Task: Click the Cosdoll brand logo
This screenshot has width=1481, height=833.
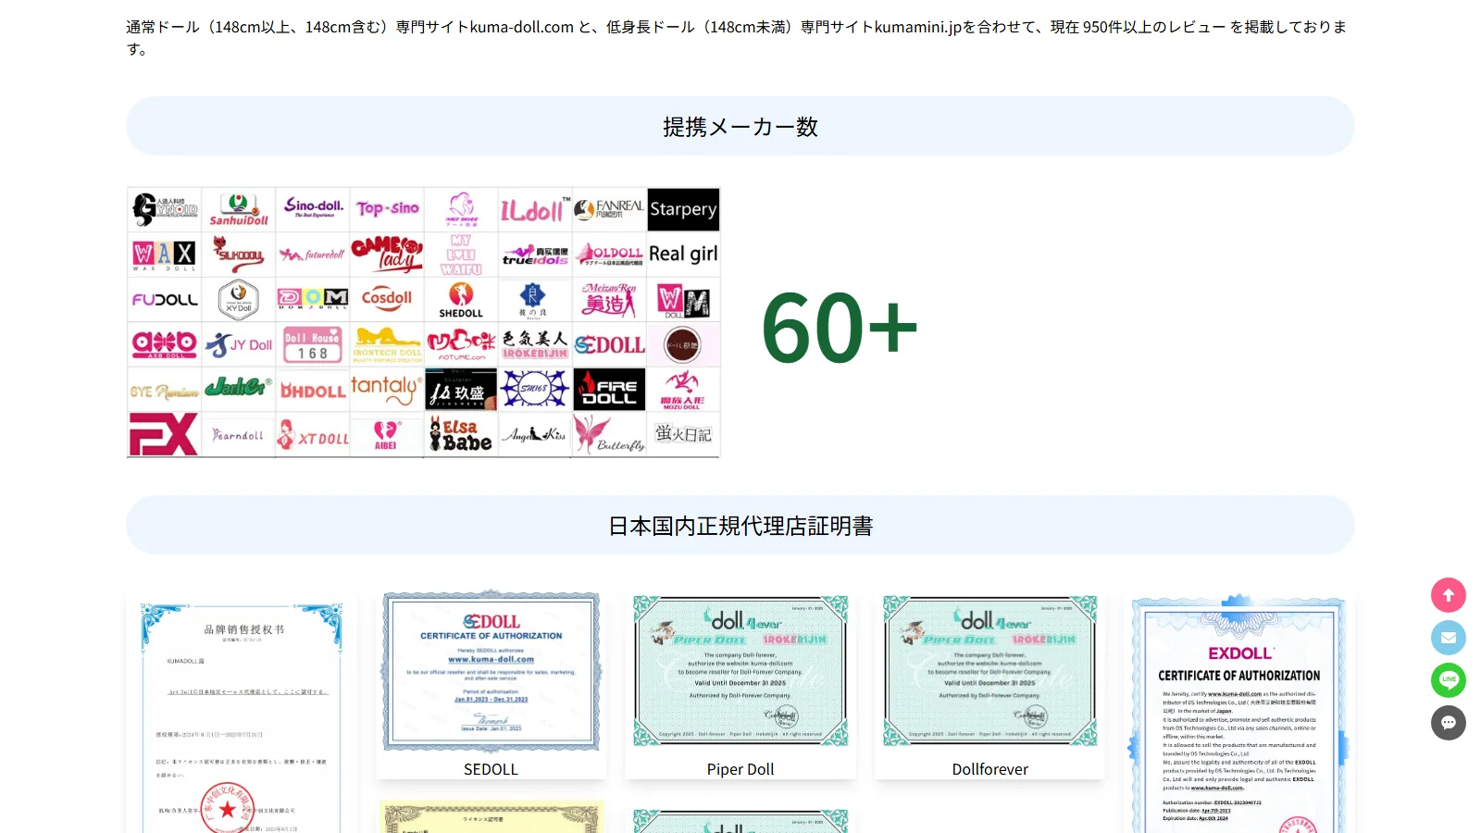Action: click(x=387, y=299)
